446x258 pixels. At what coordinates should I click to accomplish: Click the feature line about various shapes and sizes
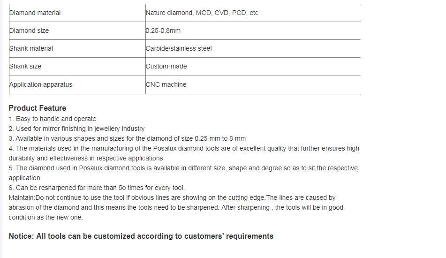click(x=127, y=138)
